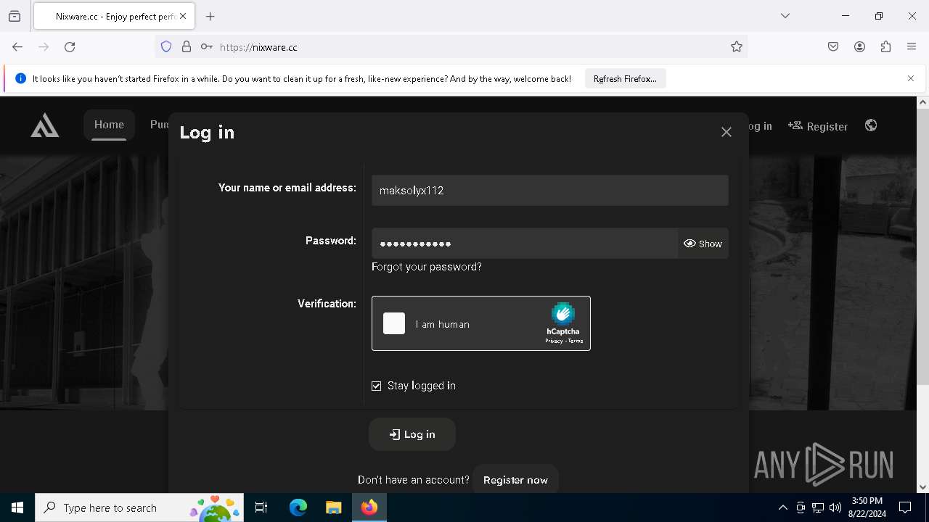Screen dimensions: 929x522
Task: Open Task View on the taskbar
Action: pos(261,507)
